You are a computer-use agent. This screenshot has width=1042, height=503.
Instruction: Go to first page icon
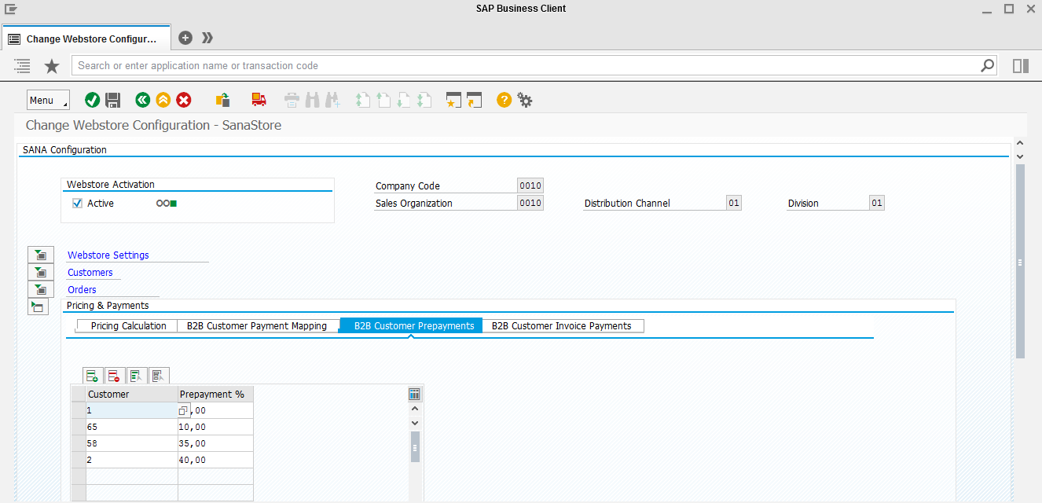point(363,100)
